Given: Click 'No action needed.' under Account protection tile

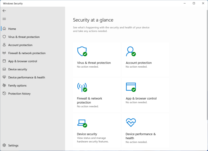Looking at the screenshot, I should 136,67.
